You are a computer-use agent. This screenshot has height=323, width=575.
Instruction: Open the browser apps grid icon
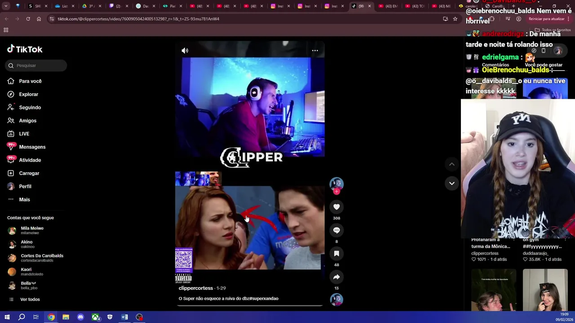(6, 30)
